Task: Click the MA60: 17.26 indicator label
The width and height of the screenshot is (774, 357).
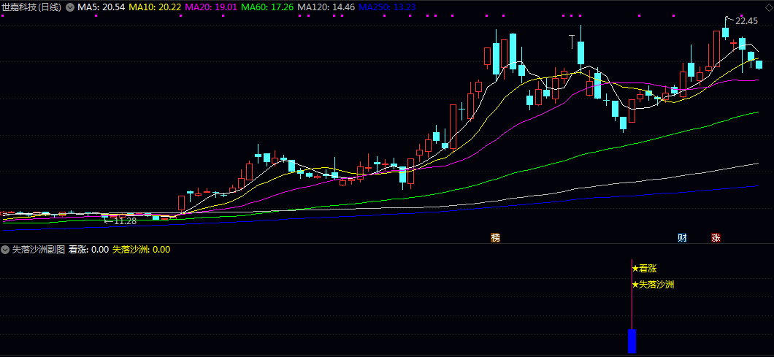Action: click(268, 7)
